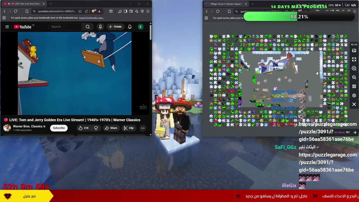Click arrow next to No Name: 167
This screenshot has width=359, height=202.
tap(355, 132)
